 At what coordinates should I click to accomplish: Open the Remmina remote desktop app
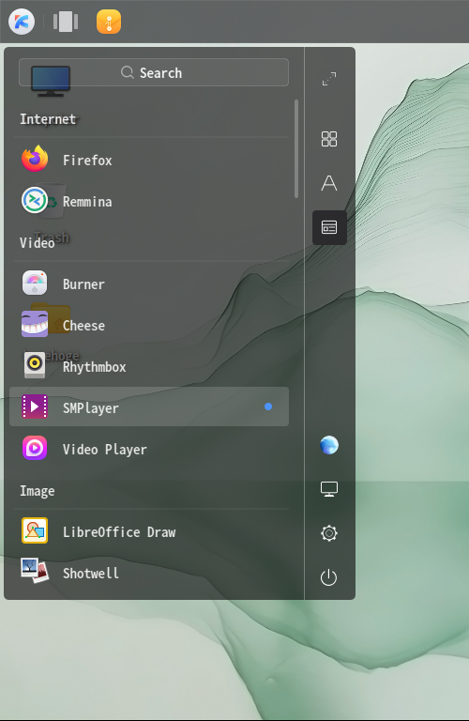tap(149, 202)
